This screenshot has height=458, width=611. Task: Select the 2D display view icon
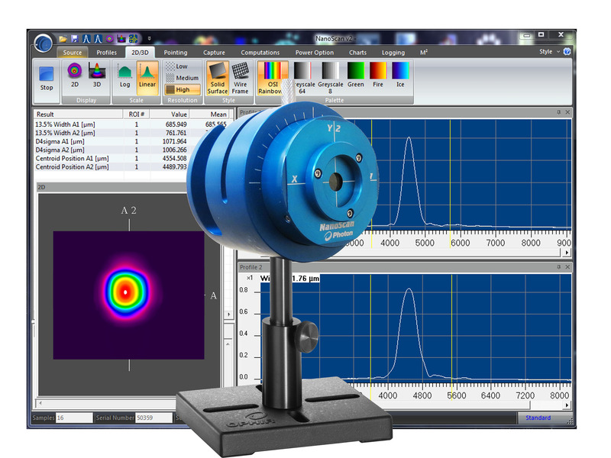[75, 76]
